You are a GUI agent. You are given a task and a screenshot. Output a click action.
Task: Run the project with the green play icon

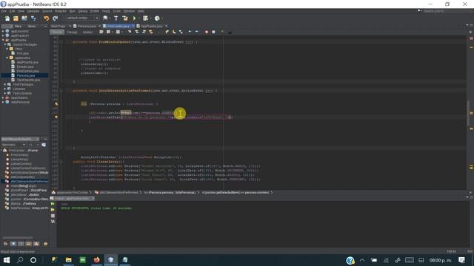coord(134,18)
